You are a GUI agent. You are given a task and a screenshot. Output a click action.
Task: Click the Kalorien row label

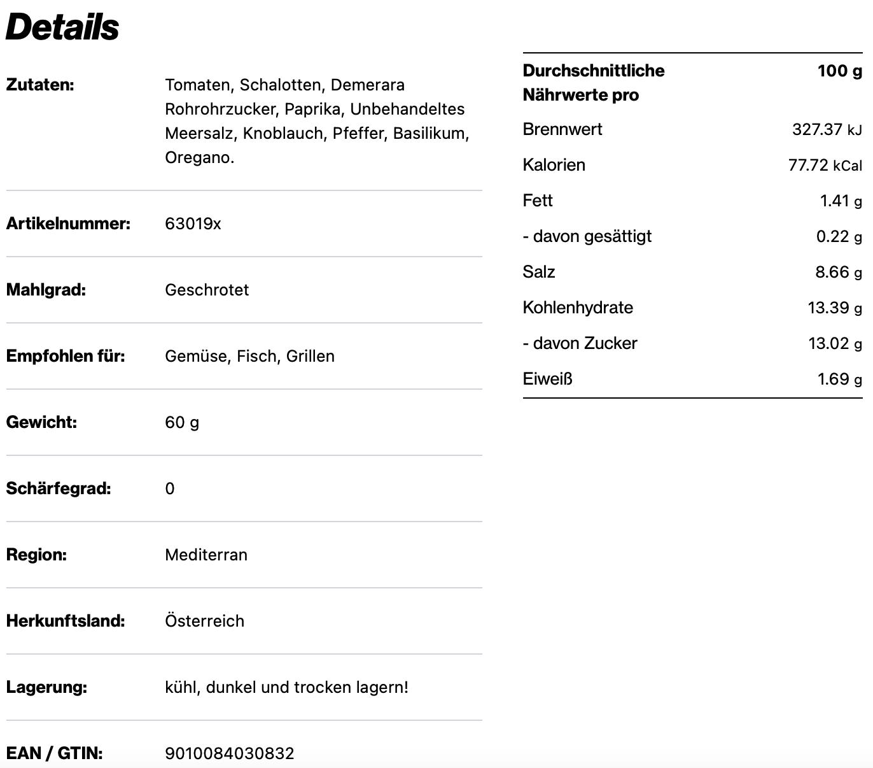(x=554, y=165)
